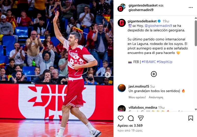Click 'Απάντηση' to reply to javi.molina15
Viewport: 197px width, 137px height.
point(156,97)
